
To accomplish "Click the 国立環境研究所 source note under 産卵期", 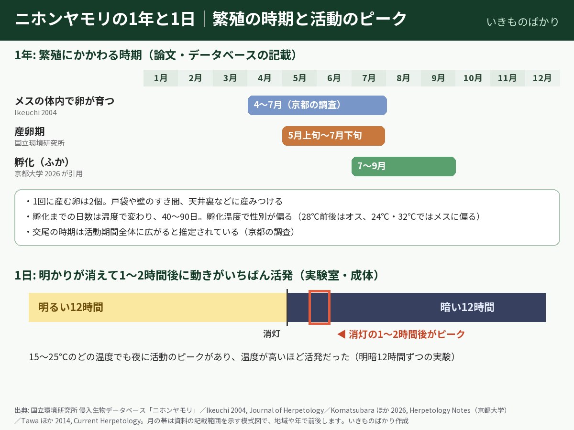I will tap(40, 143).
